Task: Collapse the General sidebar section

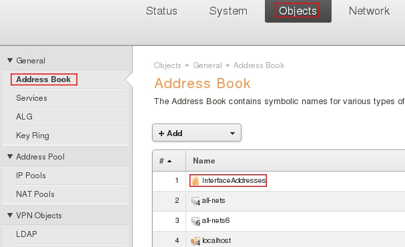Action: (x=10, y=60)
